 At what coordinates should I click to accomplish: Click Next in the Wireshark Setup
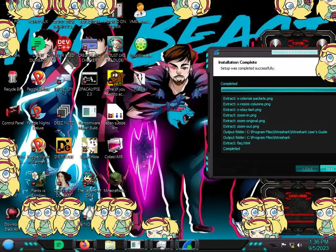328,169
